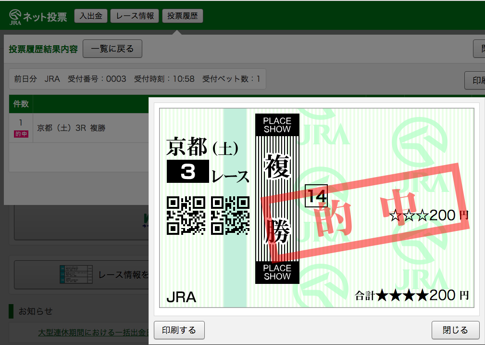The height and width of the screenshot is (345, 485).
Task: Click the 京都 (土) venue text on ticket
Action: (202, 147)
